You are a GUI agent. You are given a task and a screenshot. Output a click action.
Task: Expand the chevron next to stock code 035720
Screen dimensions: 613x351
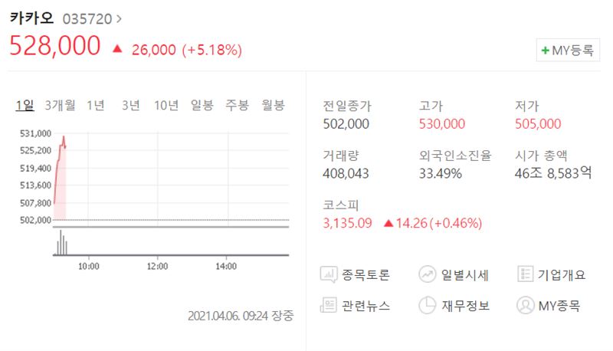[x=119, y=18]
